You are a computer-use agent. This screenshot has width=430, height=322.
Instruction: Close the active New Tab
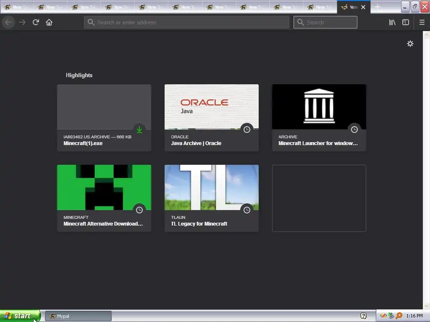[x=363, y=7]
